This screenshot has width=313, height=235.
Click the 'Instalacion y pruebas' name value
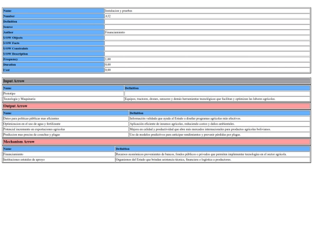coord(119,11)
